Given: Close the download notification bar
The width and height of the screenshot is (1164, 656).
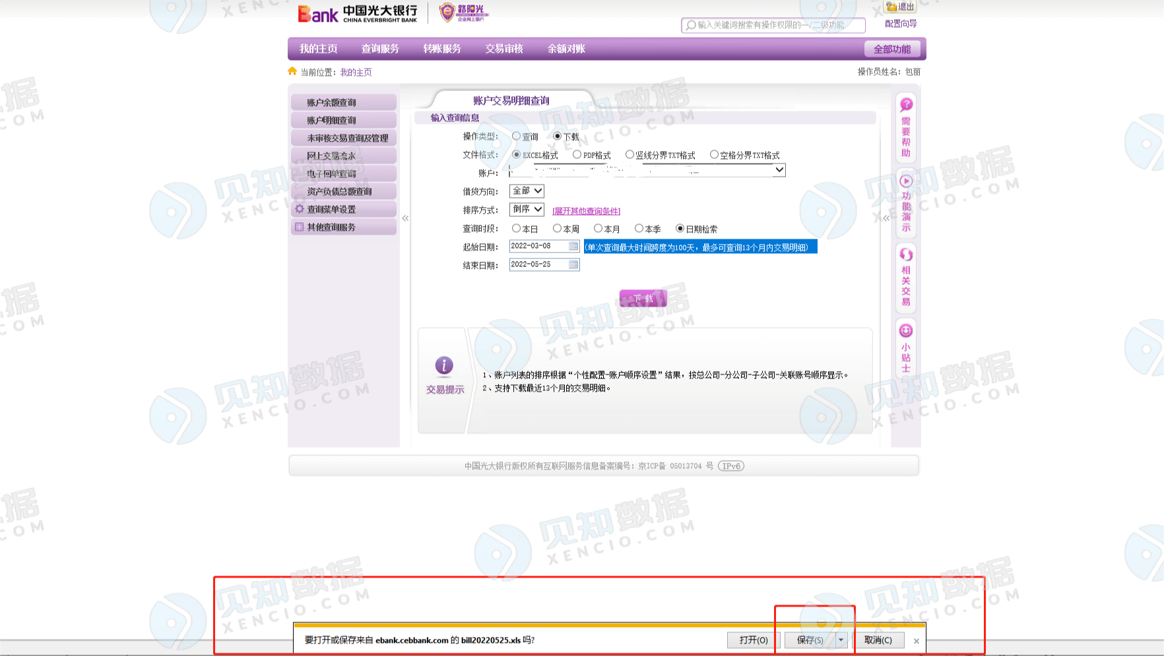Looking at the screenshot, I should (x=916, y=641).
